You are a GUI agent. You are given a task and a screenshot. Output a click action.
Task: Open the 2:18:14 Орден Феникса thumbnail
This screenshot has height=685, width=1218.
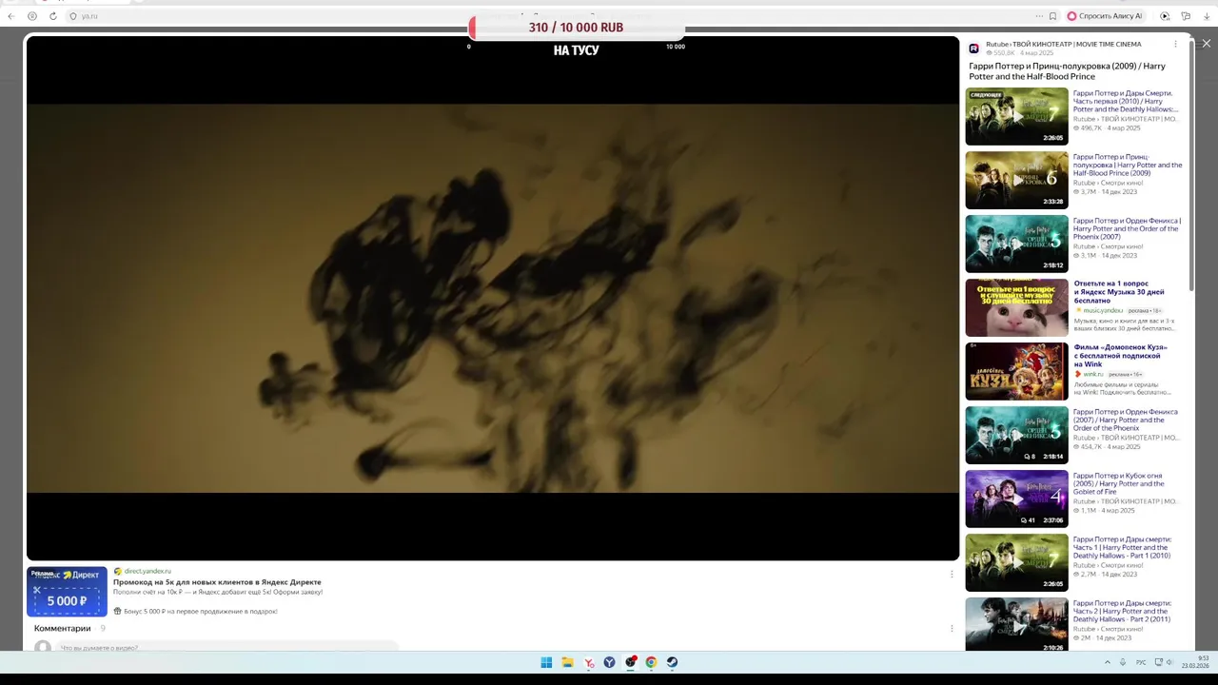tap(1016, 435)
